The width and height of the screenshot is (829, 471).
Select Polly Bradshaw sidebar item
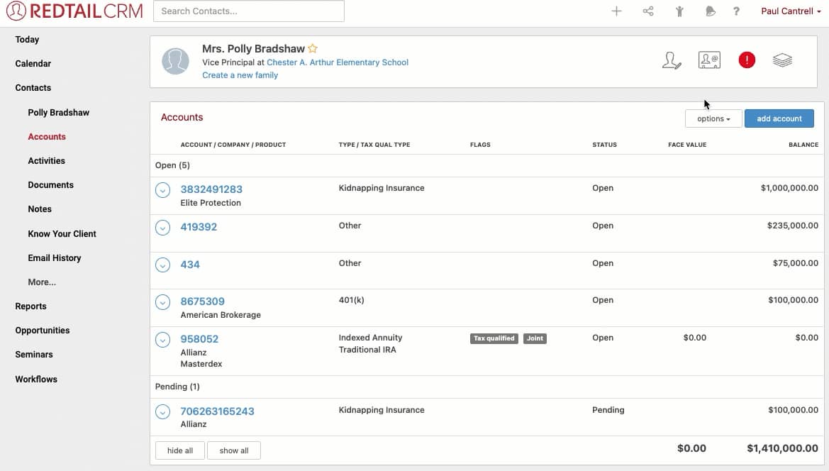[x=58, y=113]
